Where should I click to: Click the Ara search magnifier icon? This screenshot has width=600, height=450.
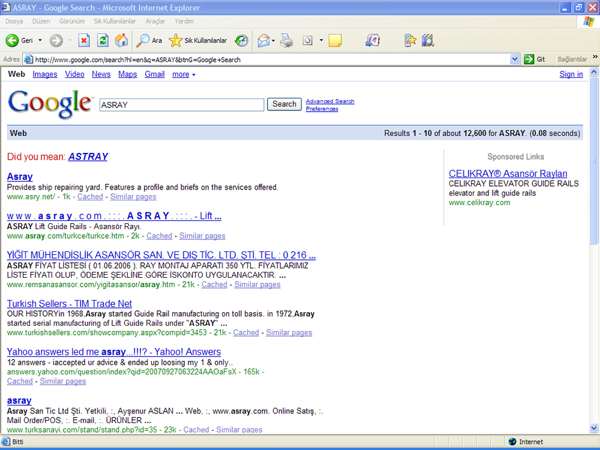click(143, 40)
